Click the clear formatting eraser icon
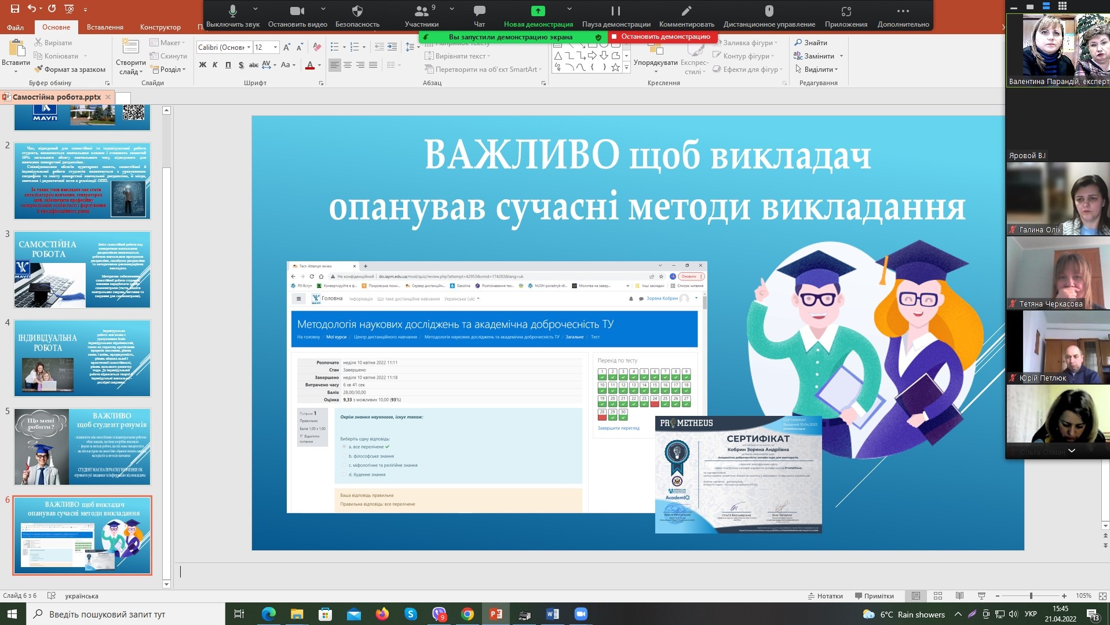The width and height of the screenshot is (1110, 625). tap(317, 47)
